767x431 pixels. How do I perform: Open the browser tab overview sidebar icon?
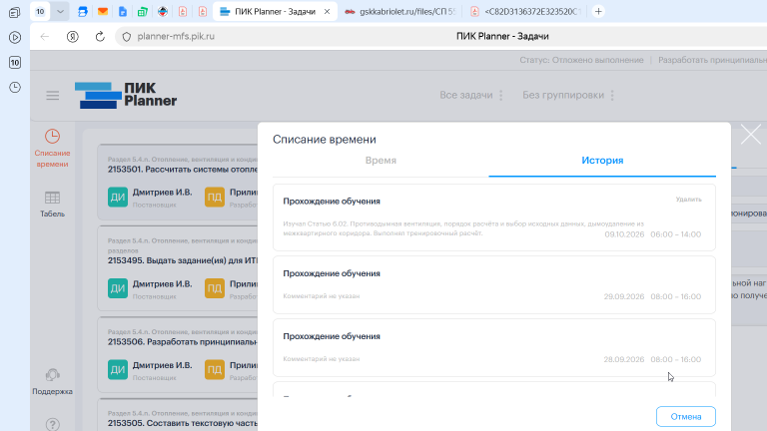pos(15,13)
